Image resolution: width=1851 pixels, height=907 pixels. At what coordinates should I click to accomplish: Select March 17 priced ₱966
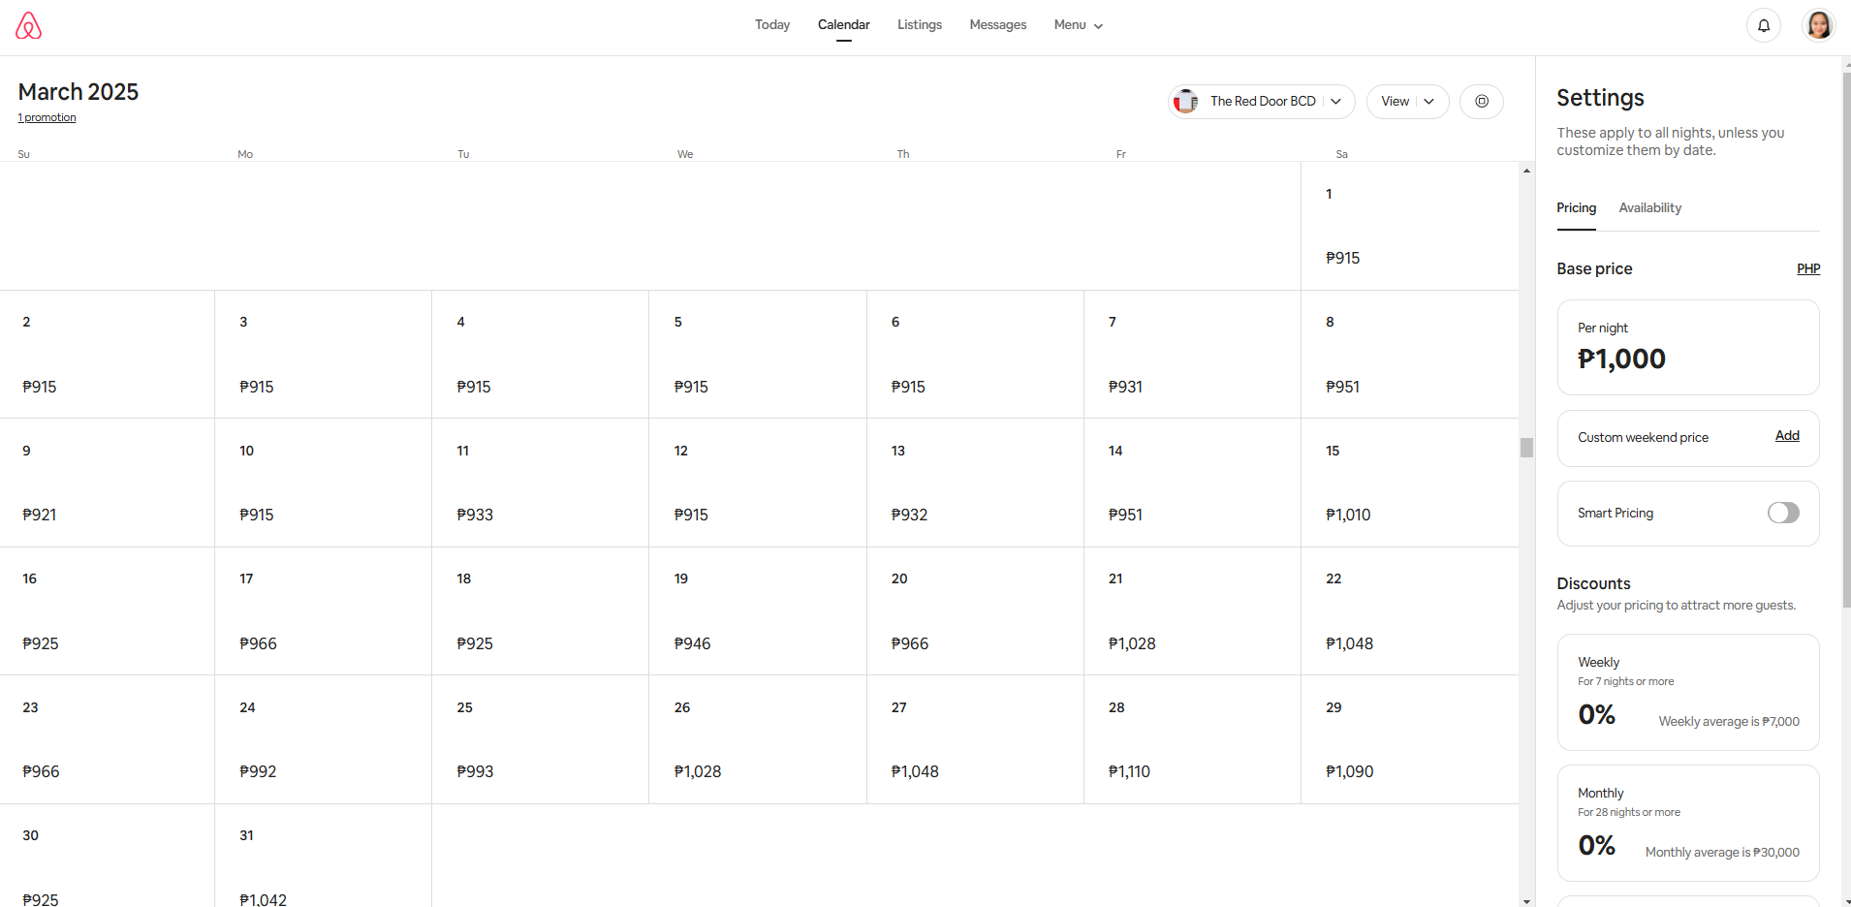(323, 611)
